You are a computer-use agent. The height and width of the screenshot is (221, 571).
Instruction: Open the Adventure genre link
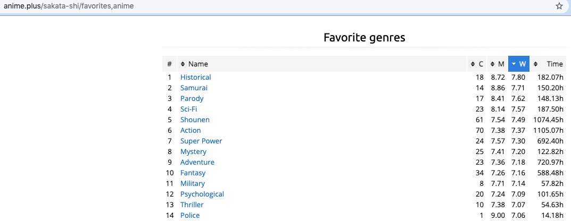coord(197,163)
